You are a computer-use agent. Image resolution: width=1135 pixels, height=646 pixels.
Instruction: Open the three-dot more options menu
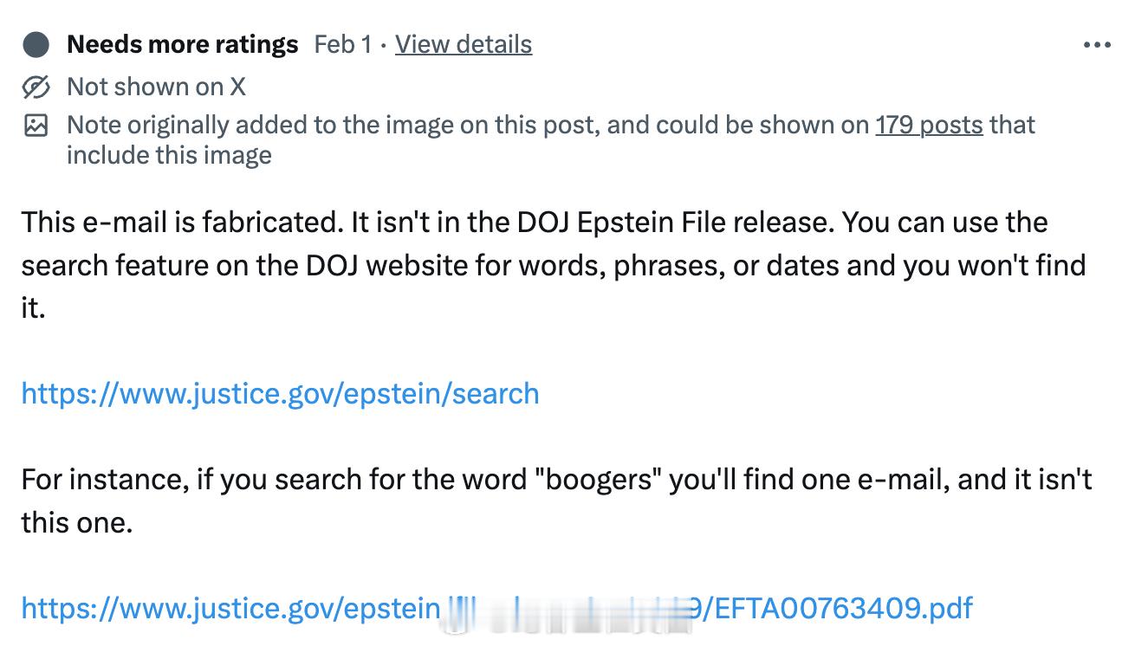[1096, 45]
